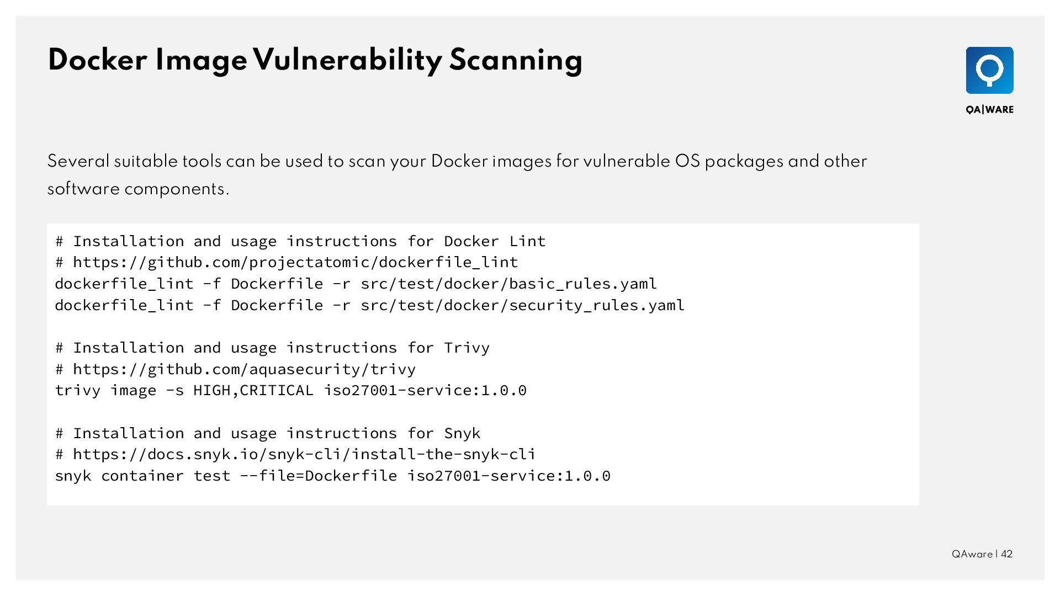The width and height of the screenshot is (1060, 596).
Task: Click 'dockerfile_lint' in the basic rules command
Action: click(x=124, y=284)
